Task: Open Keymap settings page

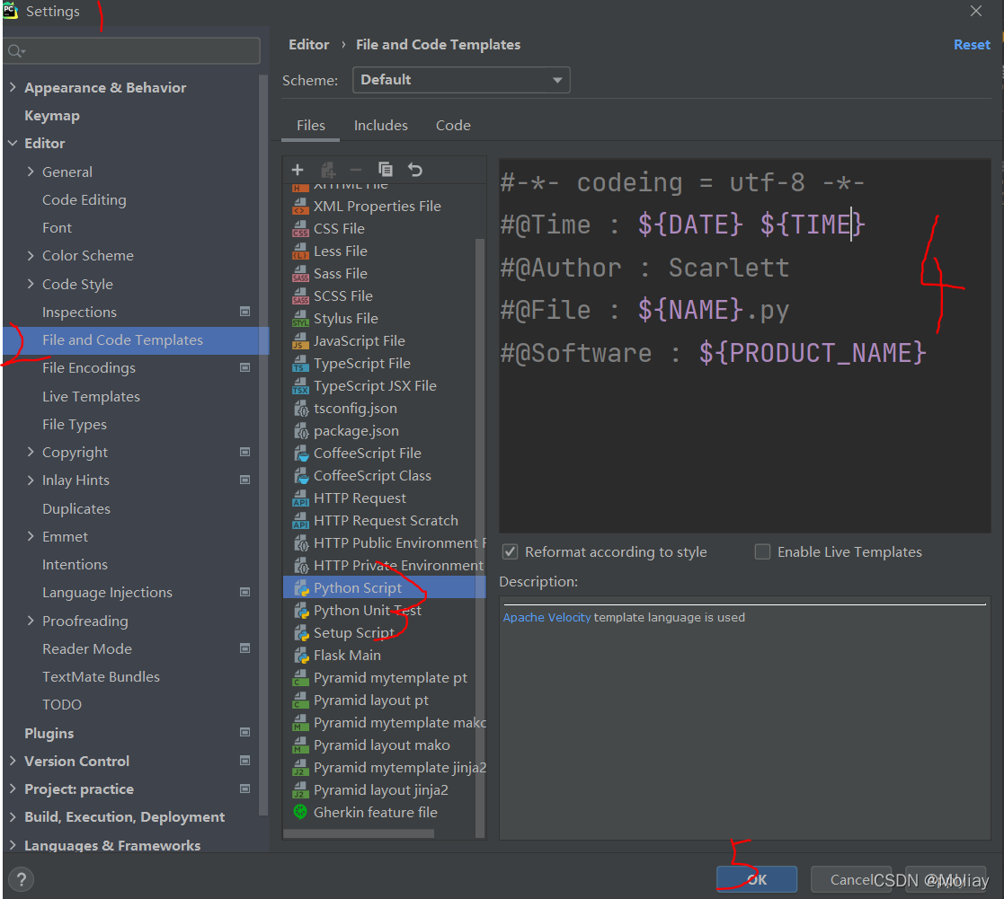Action: (x=52, y=116)
